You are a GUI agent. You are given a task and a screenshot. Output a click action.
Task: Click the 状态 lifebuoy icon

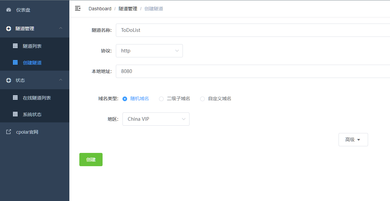coord(9,80)
